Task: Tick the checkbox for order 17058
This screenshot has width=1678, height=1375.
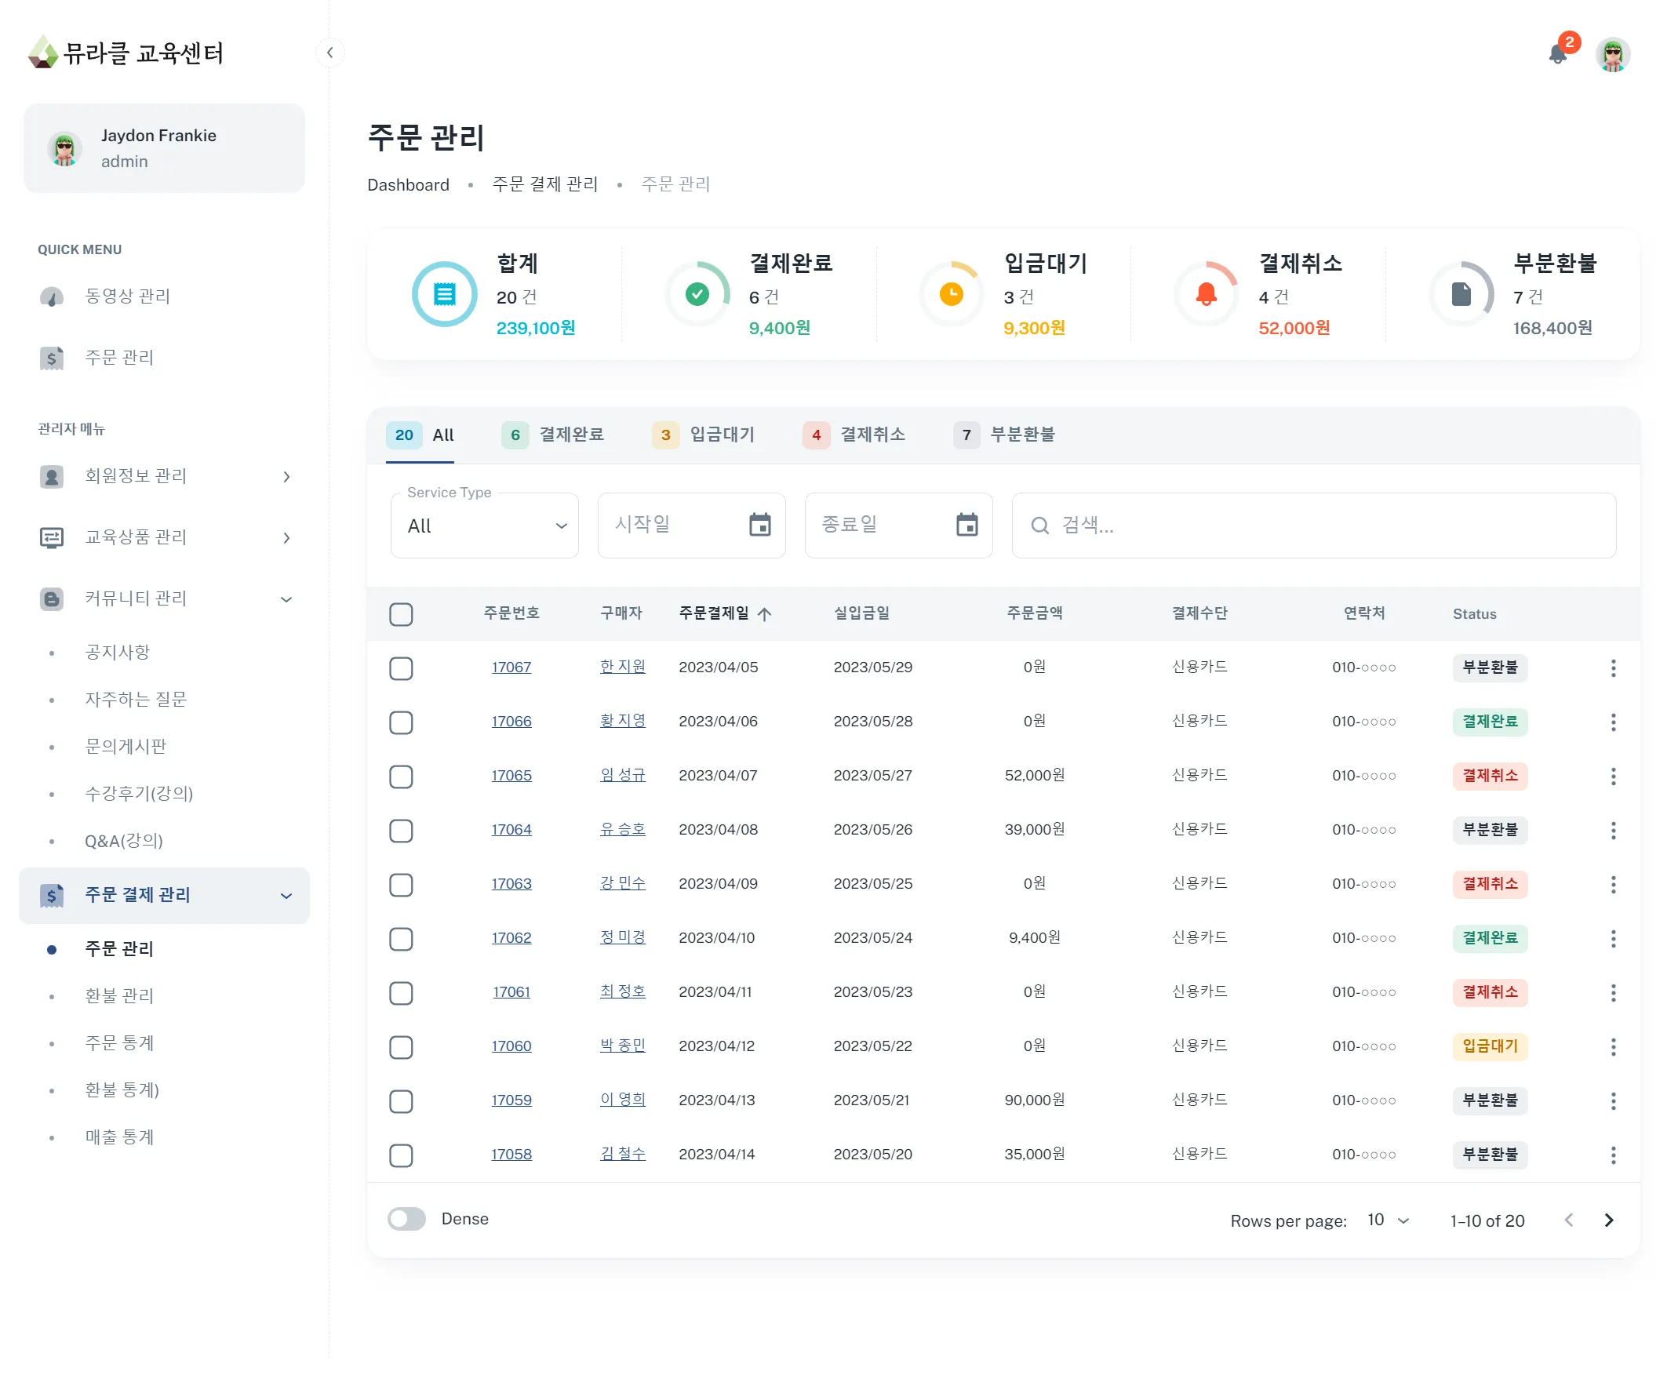Action: (401, 1155)
